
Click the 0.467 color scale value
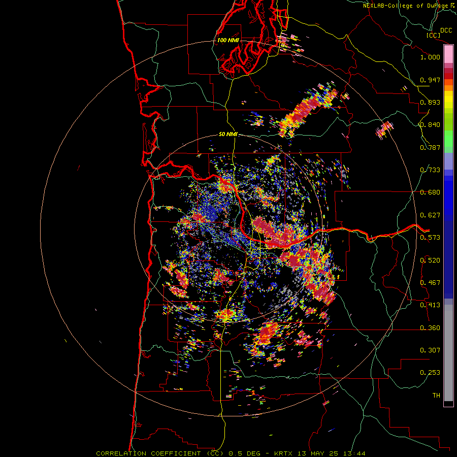click(x=430, y=282)
